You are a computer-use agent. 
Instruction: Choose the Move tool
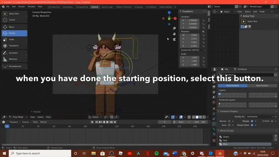(14, 27)
